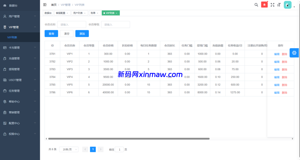Viewport: 300px width, 160px height.
Task: Select the active VIP列表 tab
Action: coord(110,13)
